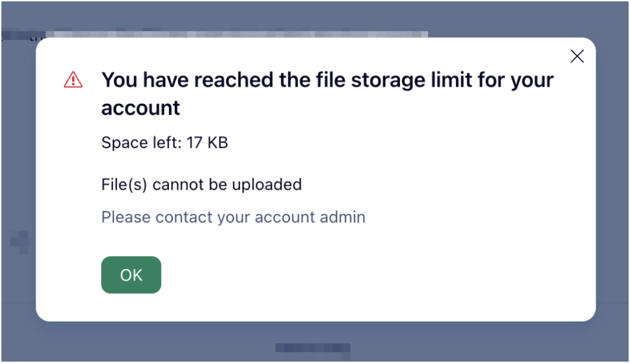This screenshot has width=630, height=363.
Task: Click the word 'account' on the heading's second line
Action: [x=141, y=108]
